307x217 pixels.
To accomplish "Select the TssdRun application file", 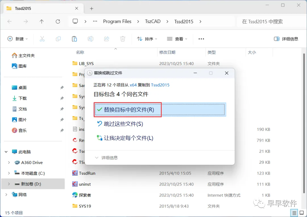I will pos(84,173).
